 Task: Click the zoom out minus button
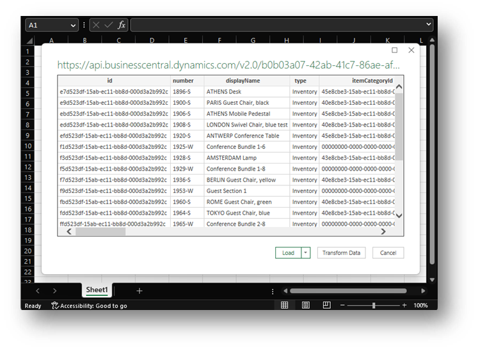(x=342, y=305)
